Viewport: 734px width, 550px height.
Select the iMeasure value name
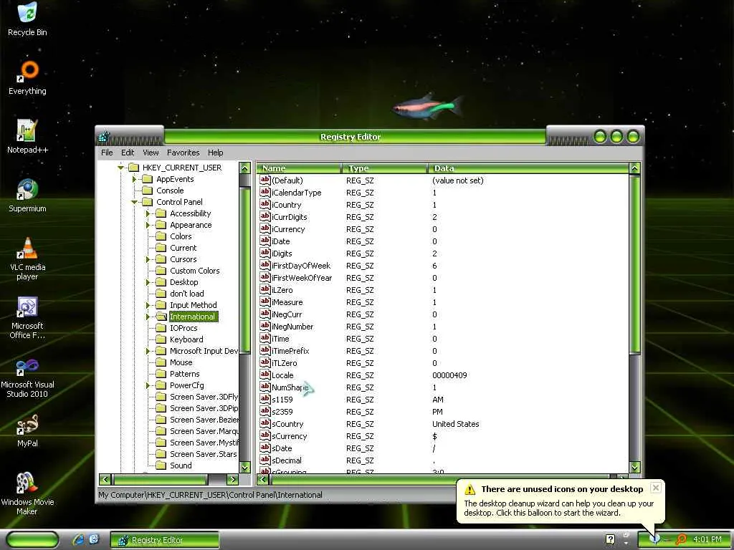coord(287,302)
